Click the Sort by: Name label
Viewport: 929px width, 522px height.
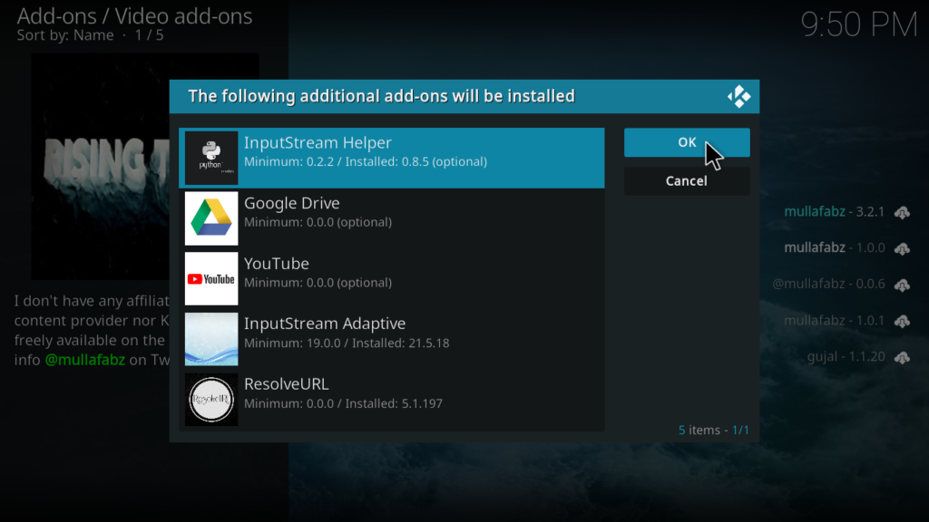[x=65, y=35]
